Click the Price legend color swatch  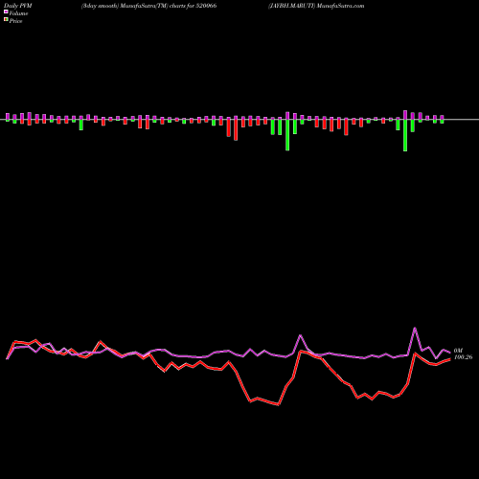coord(6,20)
